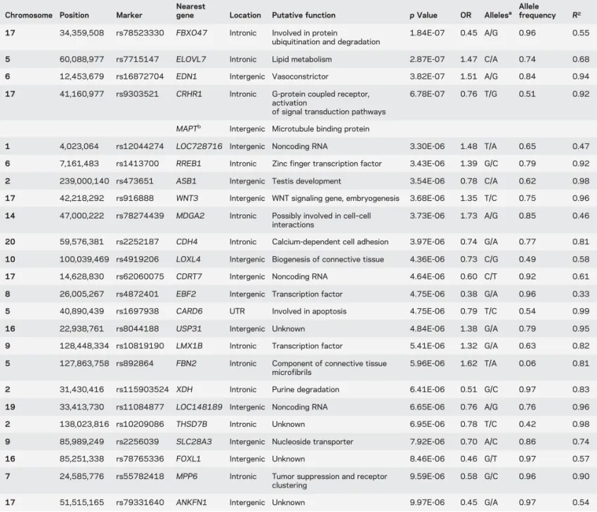Click gene XDH
The width and height of the screenshot is (597, 512).
tap(184, 389)
